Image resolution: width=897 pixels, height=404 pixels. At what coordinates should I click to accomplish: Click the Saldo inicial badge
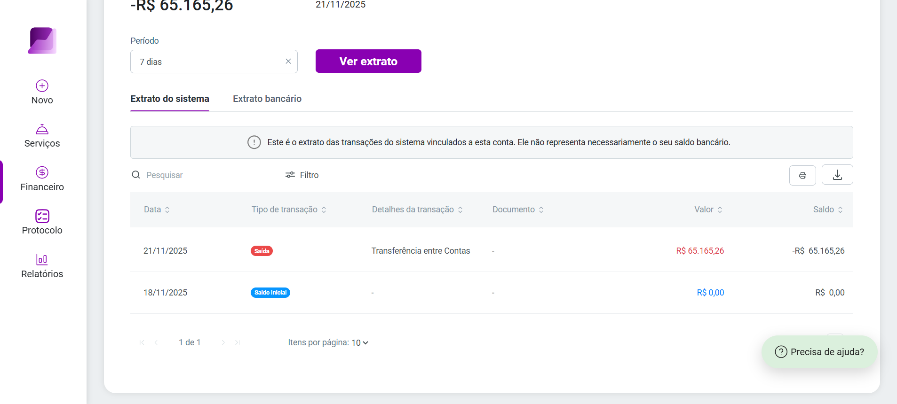270,293
